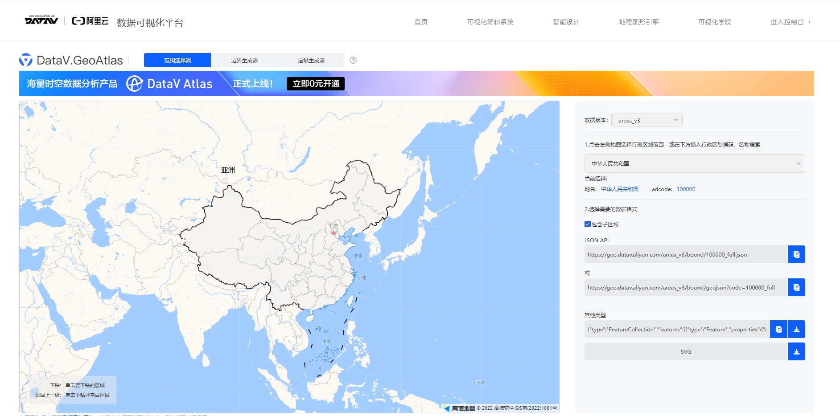Click the 数据可视化平台 title
Screen dimensions: 840x416
pyautogui.click(x=150, y=23)
